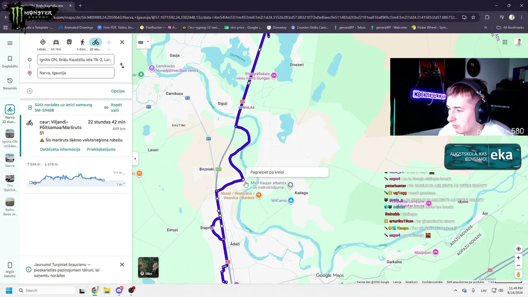Screen dimensions: 528x297
Task: Select the best travel mode option
Action: [x=42, y=45]
